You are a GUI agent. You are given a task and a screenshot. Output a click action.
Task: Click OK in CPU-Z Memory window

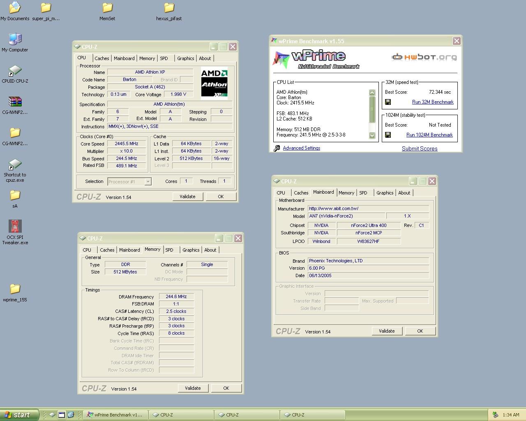pos(226,388)
